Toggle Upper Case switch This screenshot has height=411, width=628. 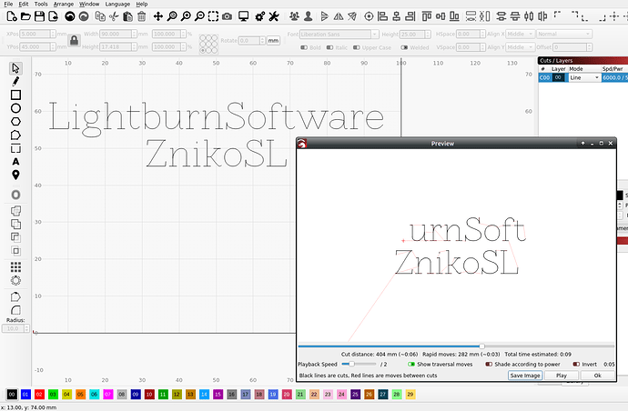click(x=357, y=47)
